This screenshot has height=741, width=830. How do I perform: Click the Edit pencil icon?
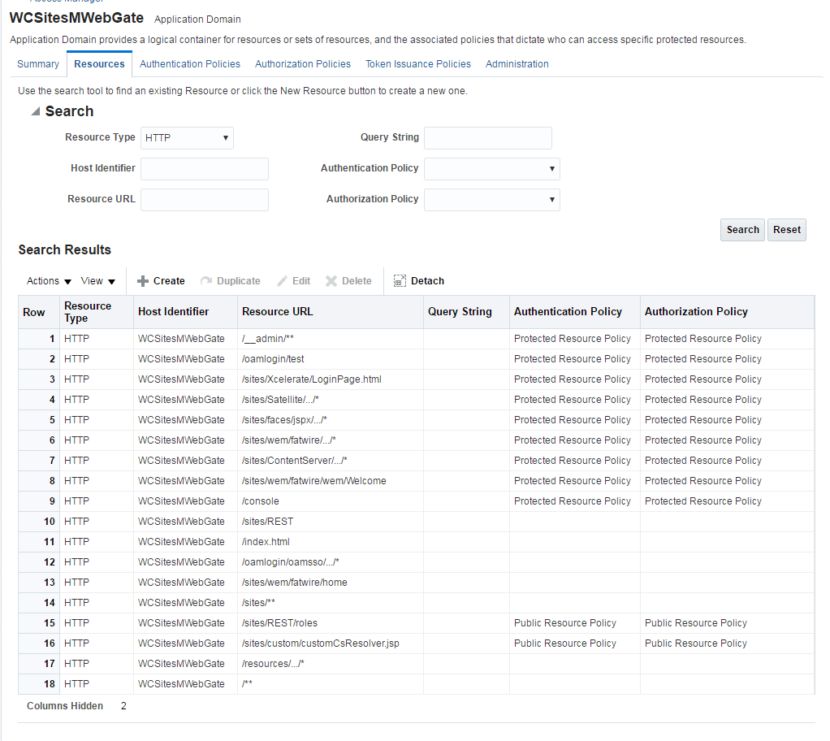pyautogui.click(x=282, y=281)
